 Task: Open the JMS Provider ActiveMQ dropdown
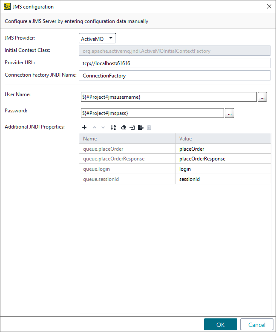click(97, 39)
